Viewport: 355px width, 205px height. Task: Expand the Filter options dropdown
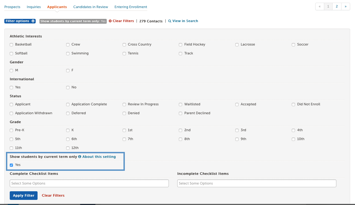(20, 21)
